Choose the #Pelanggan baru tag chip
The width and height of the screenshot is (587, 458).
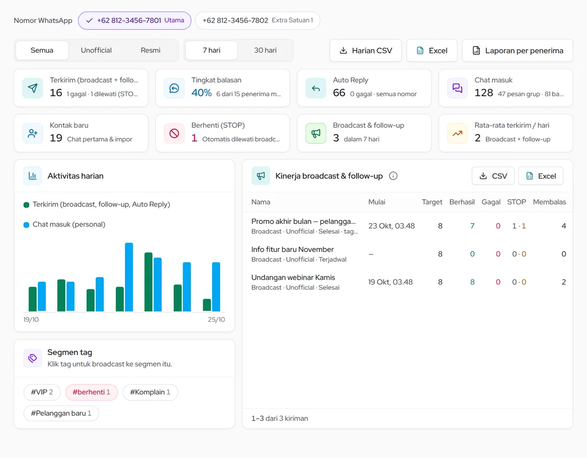(61, 413)
